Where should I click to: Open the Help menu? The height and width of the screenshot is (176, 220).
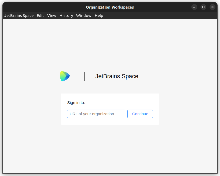coord(99,16)
